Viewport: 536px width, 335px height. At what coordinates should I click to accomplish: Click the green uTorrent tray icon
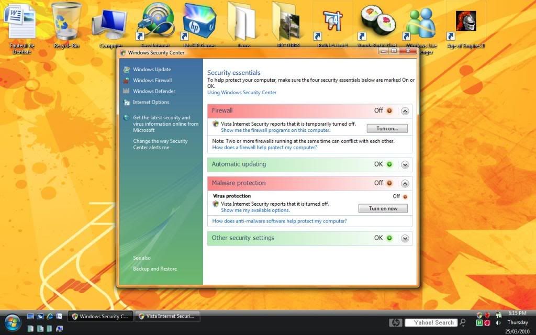[479, 323]
